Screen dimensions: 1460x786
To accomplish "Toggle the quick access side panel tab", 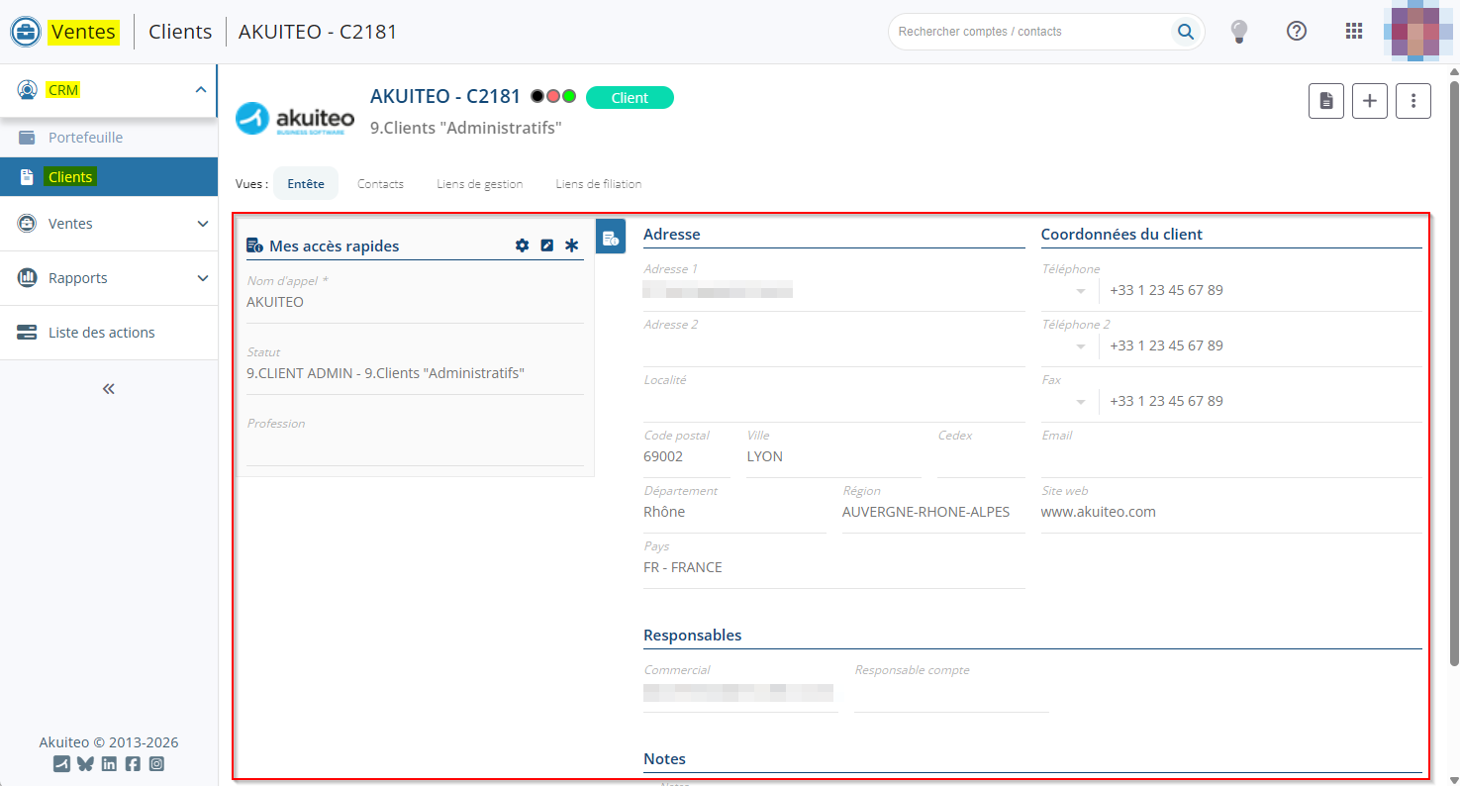I will coord(611,238).
